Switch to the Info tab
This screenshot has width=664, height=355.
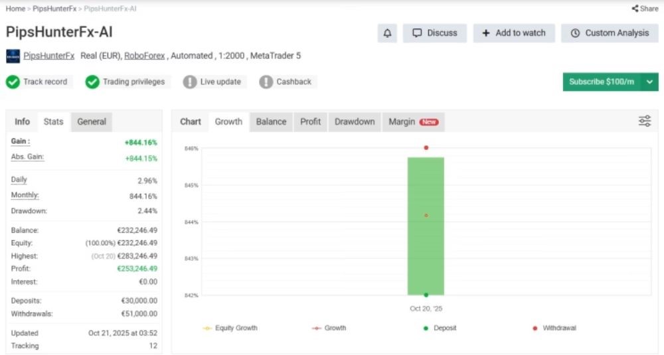[x=22, y=122]
